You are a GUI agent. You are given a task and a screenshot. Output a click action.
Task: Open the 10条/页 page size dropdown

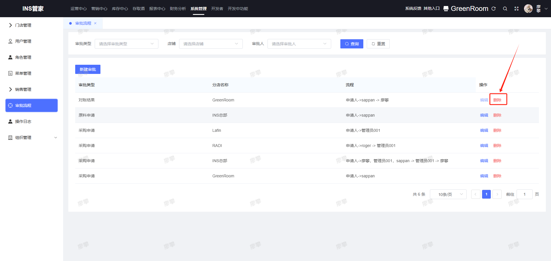(x=448, y=194)
